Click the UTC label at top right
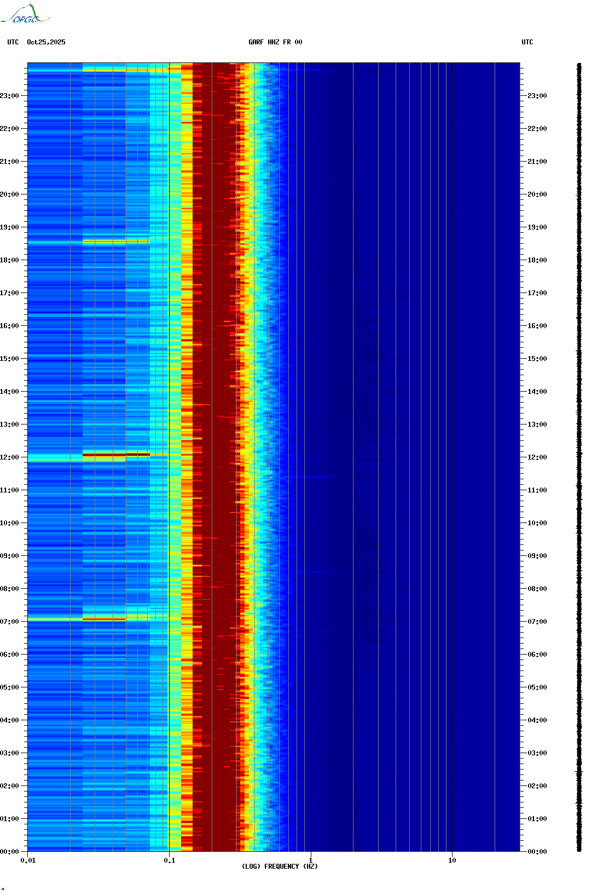Viewport: 603px width, 895px height. tap(527, 42)
